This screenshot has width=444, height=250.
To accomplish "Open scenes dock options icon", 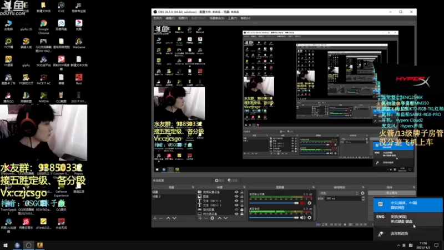I will coord(193,187).
